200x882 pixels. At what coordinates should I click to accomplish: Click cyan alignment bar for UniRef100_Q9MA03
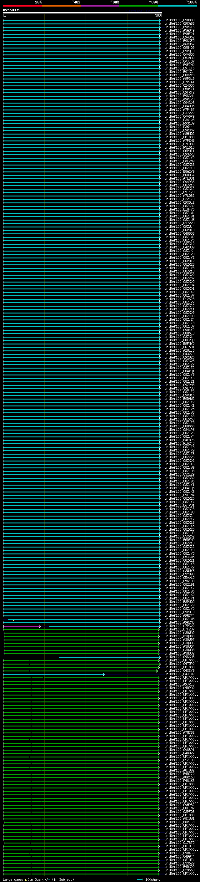coord(82,21)
